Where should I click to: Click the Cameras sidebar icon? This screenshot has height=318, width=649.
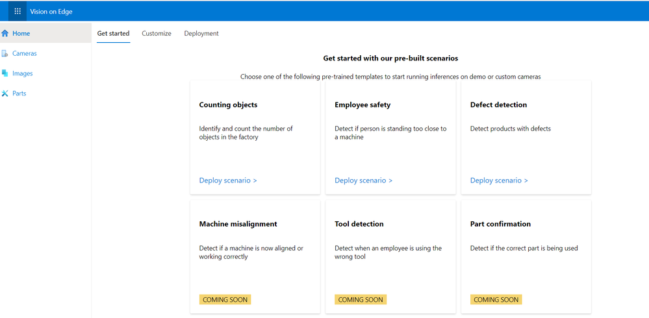5,54
